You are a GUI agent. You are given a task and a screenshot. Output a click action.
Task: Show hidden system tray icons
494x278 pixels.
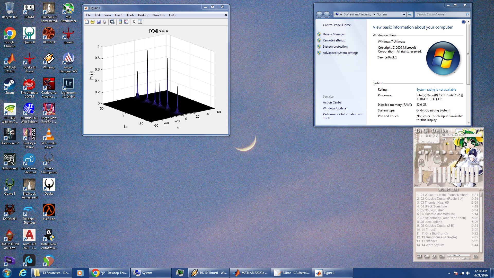(449, 273)
